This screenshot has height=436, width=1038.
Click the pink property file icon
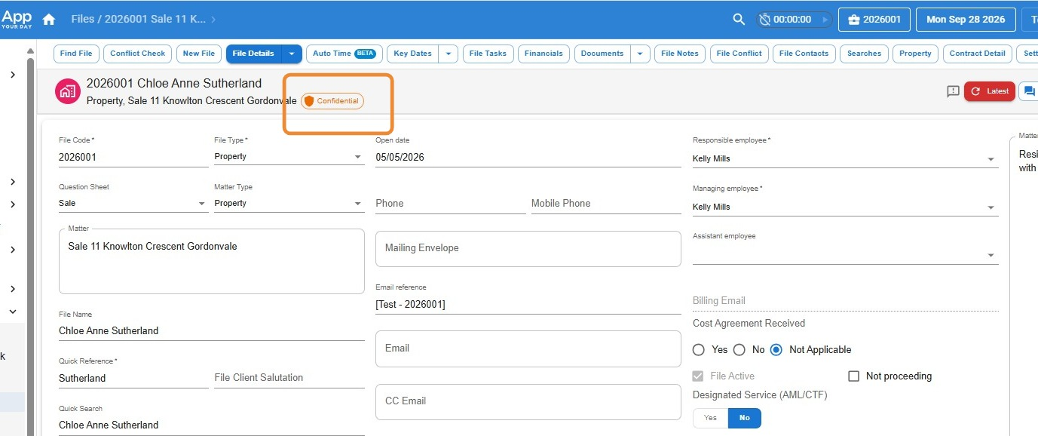point(68,91)
